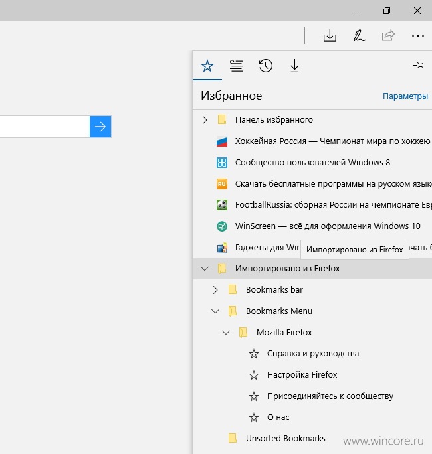Click the star next to О нас
The image size is (432, 454).
pyautogui.click(x=254, y=417)
